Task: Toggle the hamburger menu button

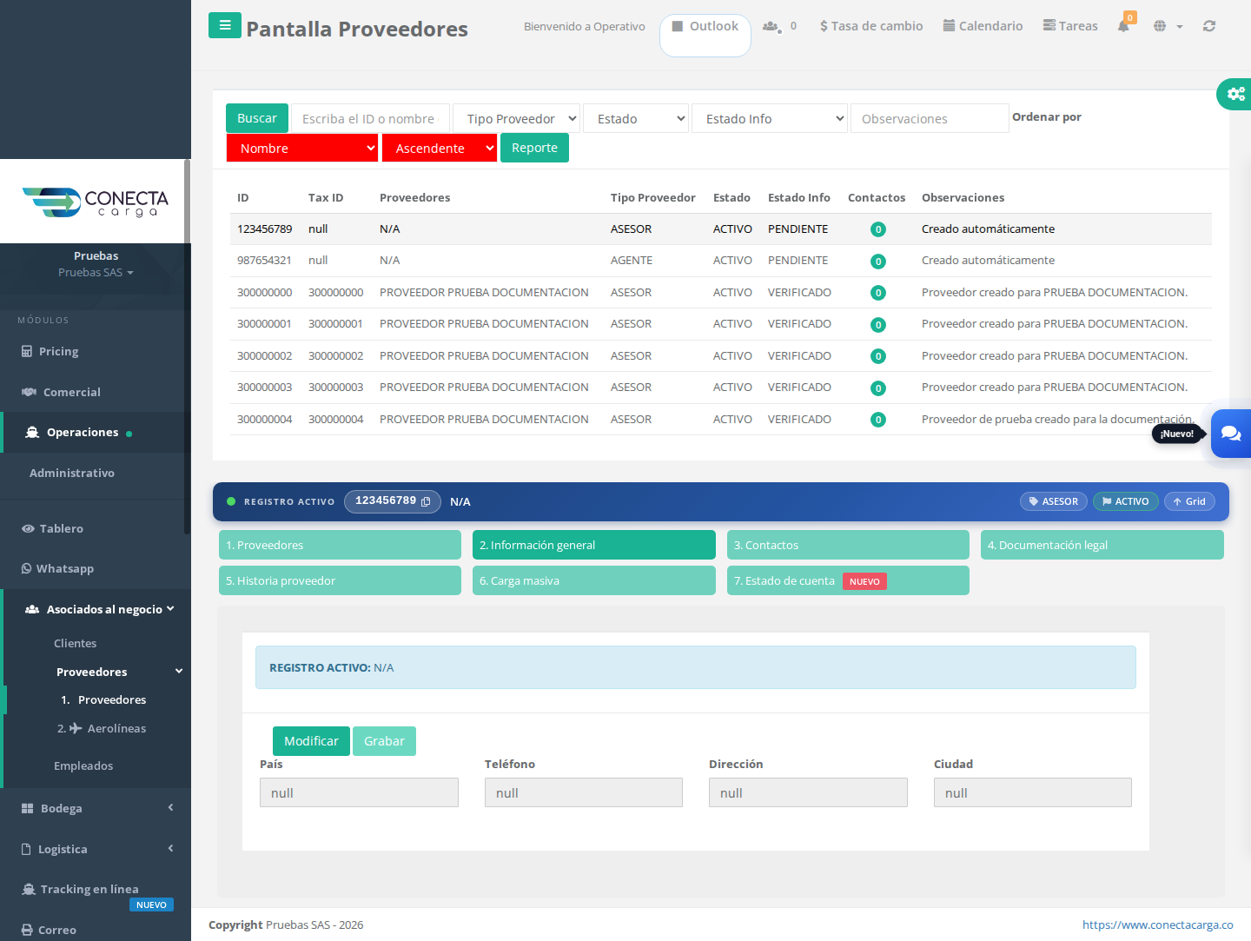Action: [225, 25]
